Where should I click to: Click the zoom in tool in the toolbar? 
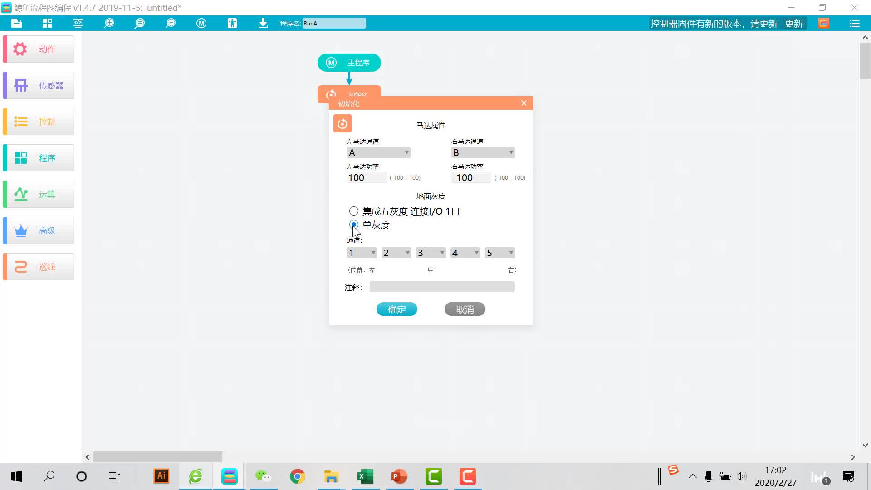(x=109, y=23)
